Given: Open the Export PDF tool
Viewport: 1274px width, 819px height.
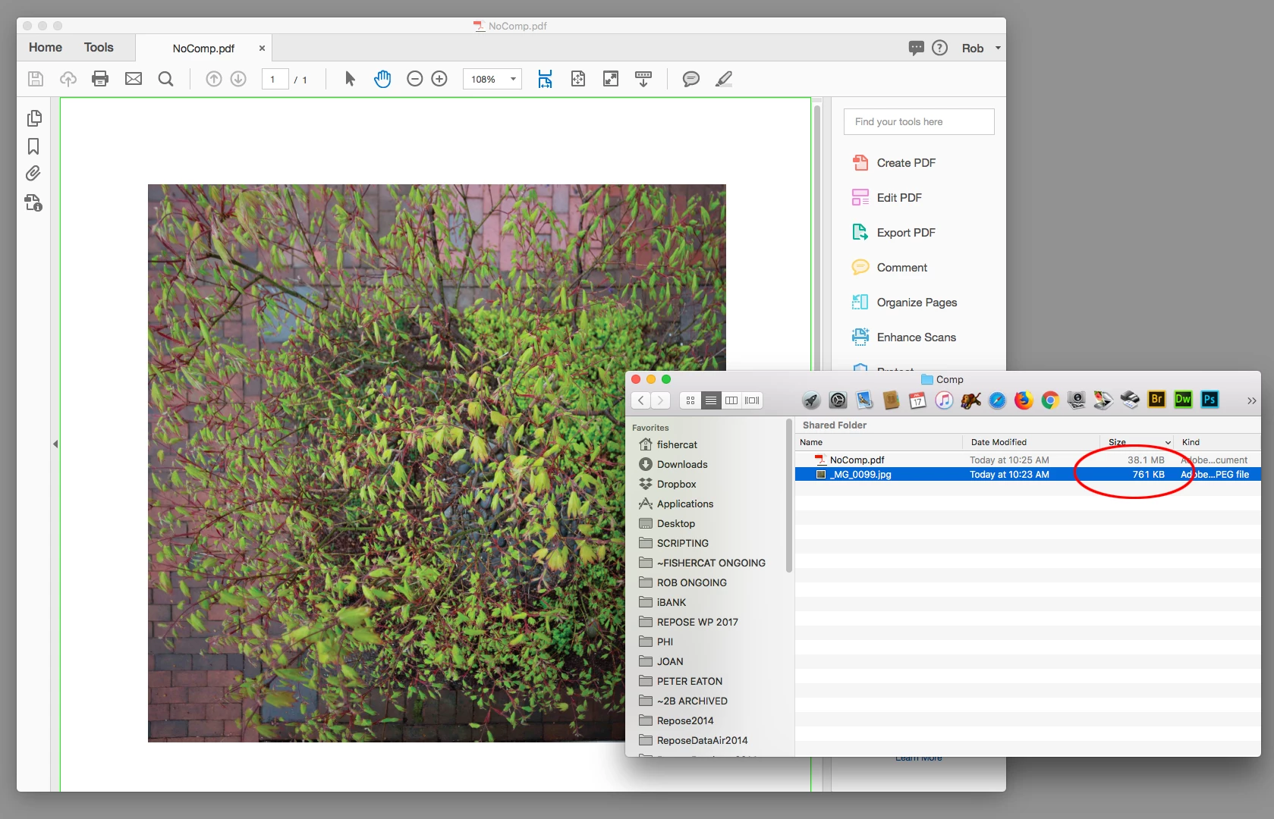Looking at the screenshot, I should click(x=894, y=232).
